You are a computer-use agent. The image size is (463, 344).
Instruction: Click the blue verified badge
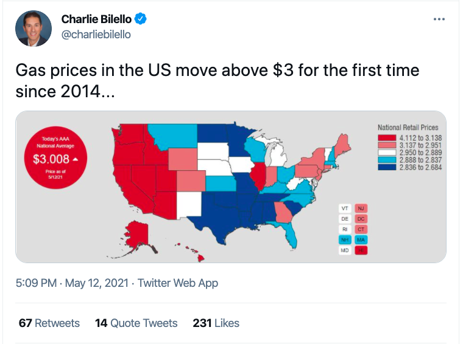[x=141, y=19]
